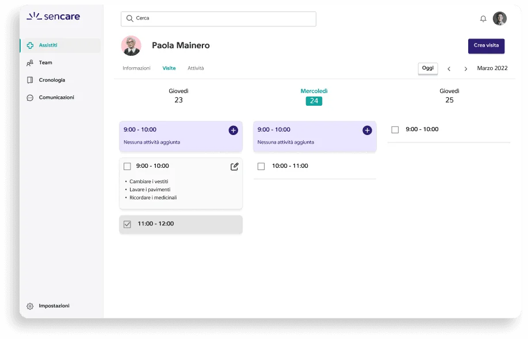Image resolution: width=528 pixels, height=339 pixels.
Task: Click the Comunicazioni chat bubble icon
Action: (30, 98)
